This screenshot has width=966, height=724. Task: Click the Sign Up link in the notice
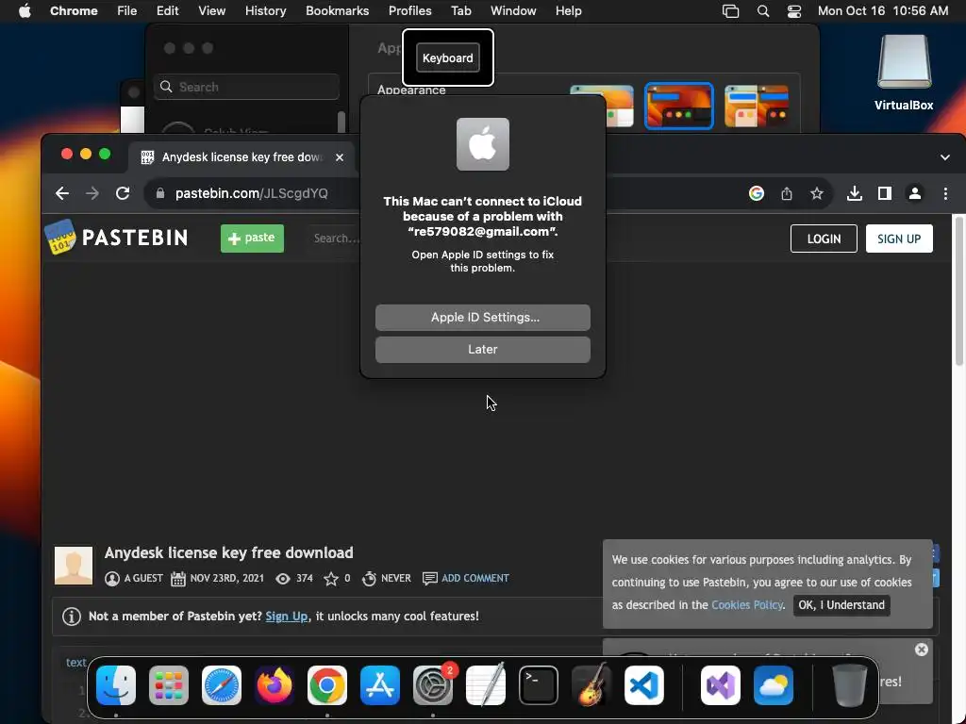point(287,617)
